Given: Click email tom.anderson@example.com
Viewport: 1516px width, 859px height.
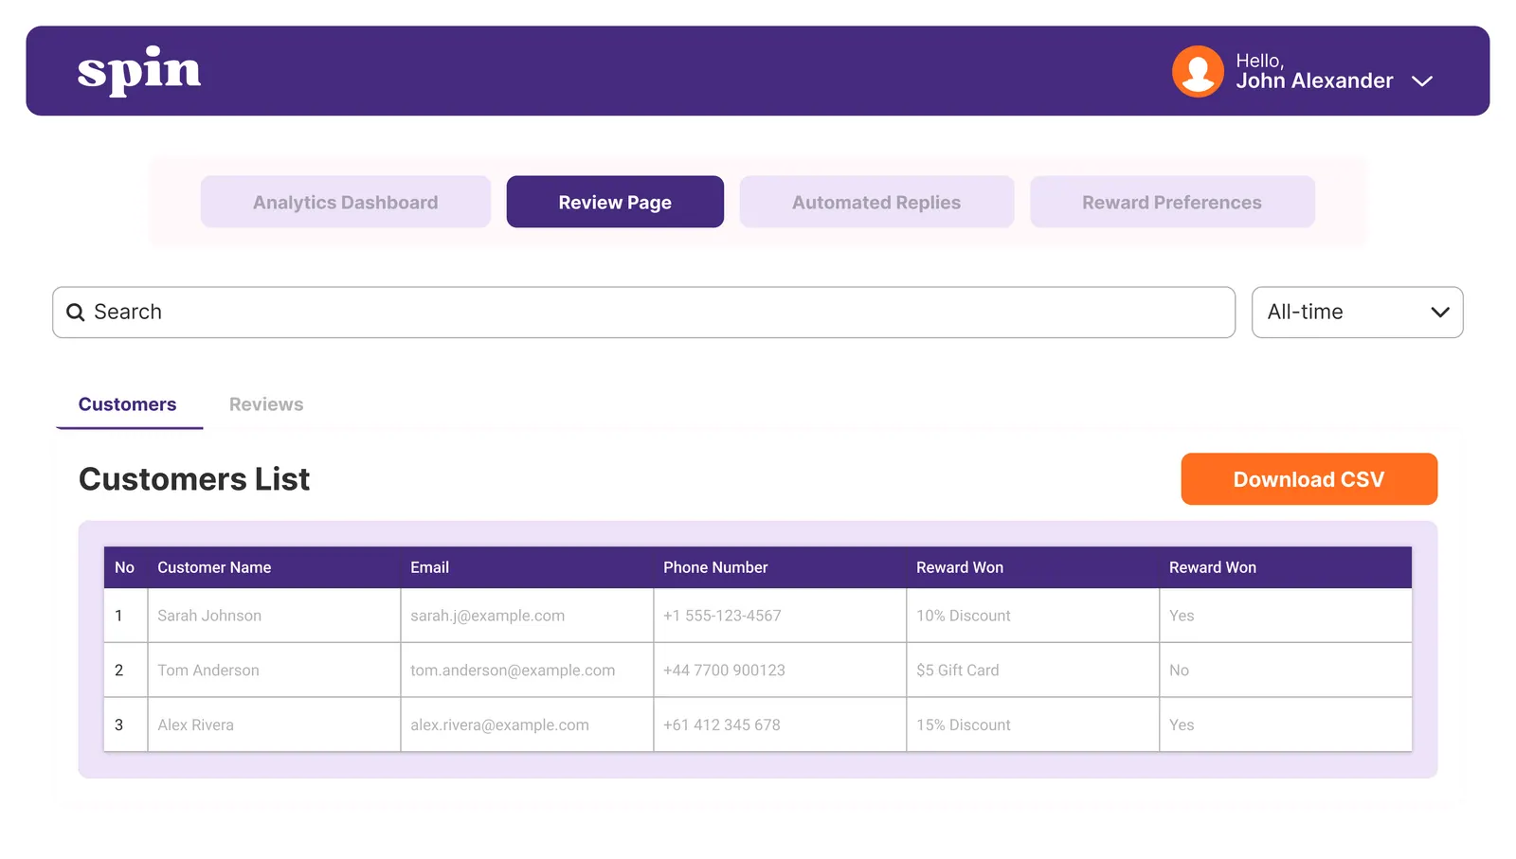Looking at the screenshot, I should pos(513,671).
